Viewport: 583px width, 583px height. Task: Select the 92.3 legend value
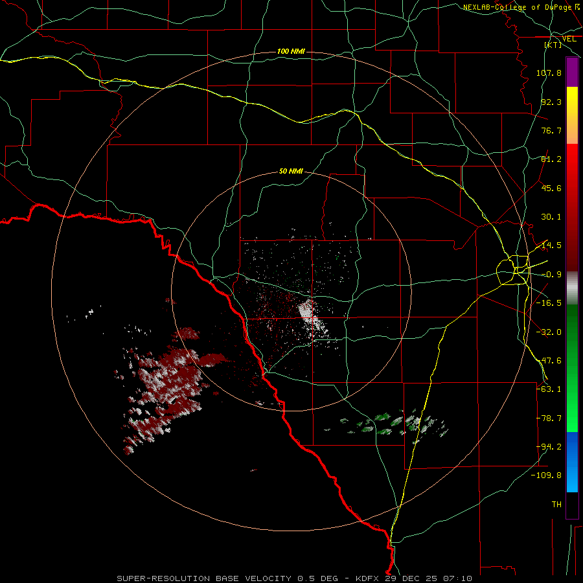tap(551, 102)
